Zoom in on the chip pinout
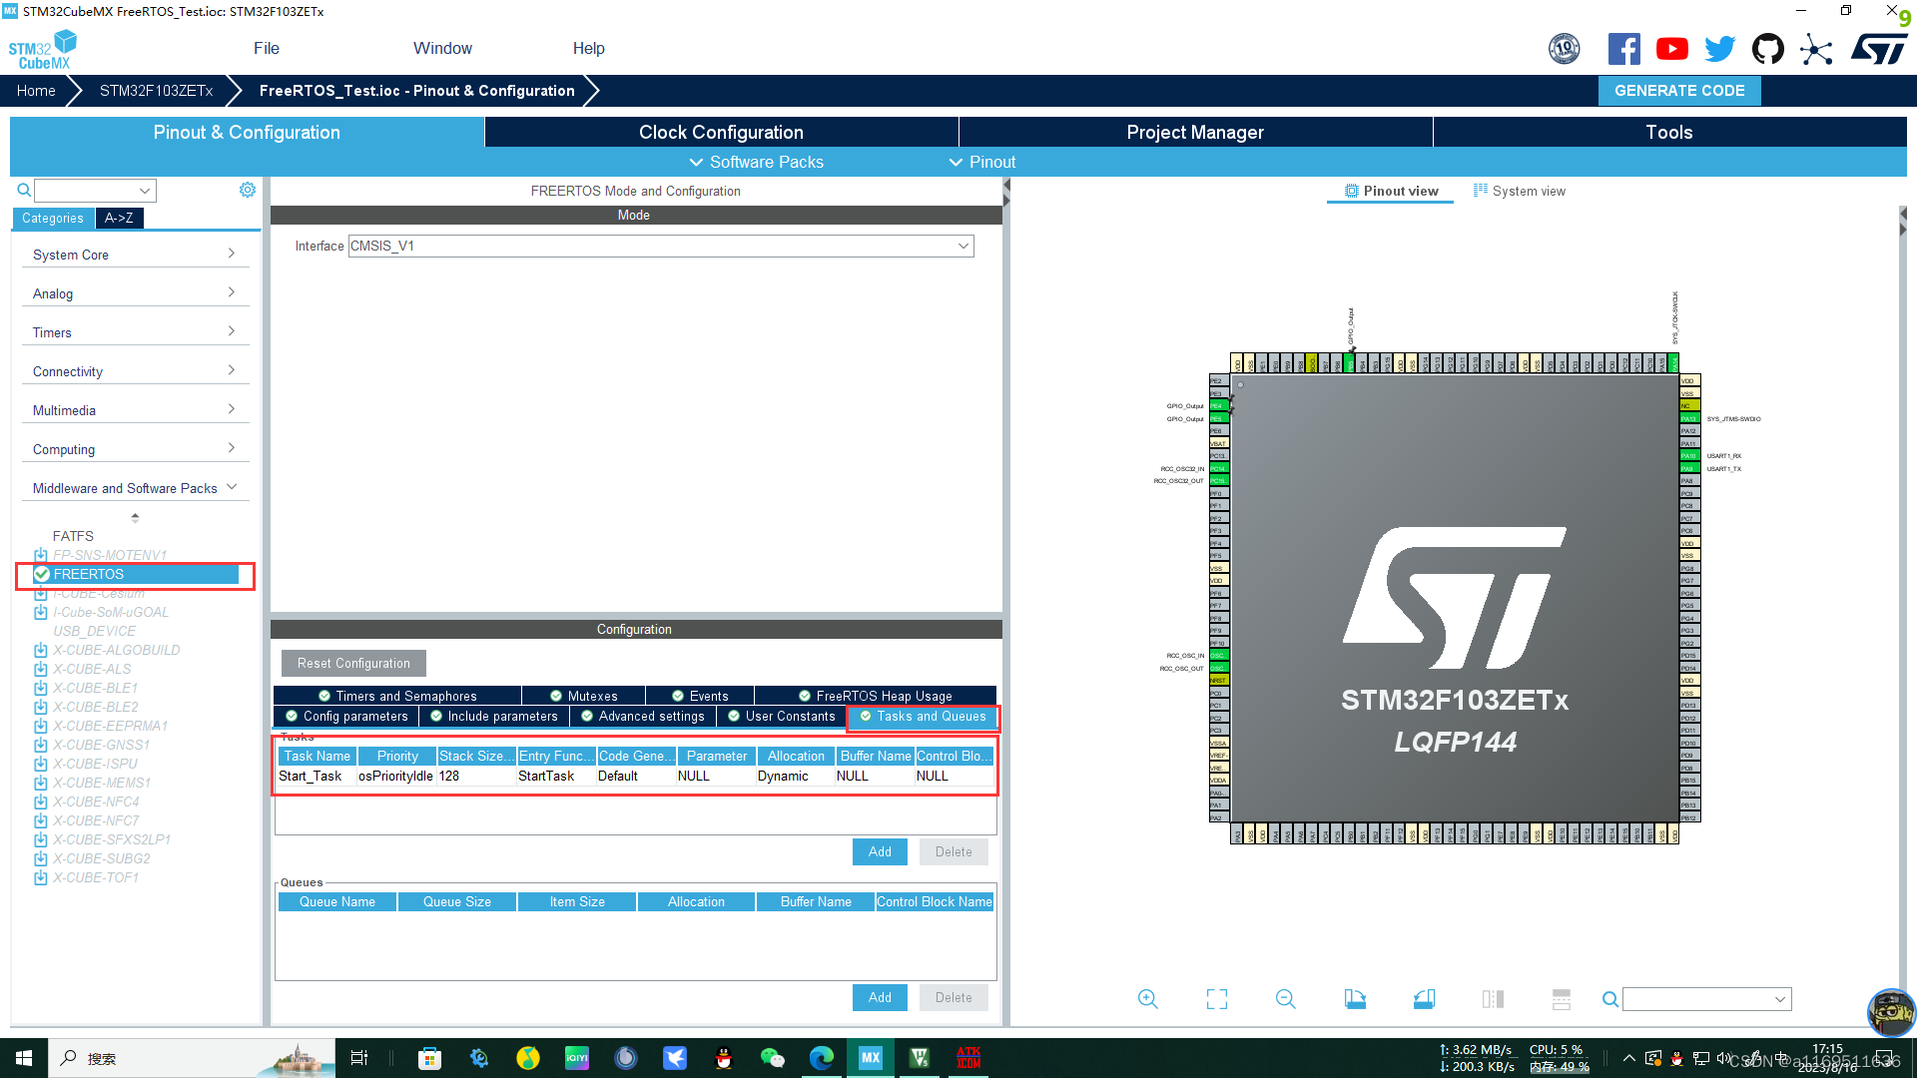Image resolution: width=1917 pixels, height=1078 pixels. 1147,999
